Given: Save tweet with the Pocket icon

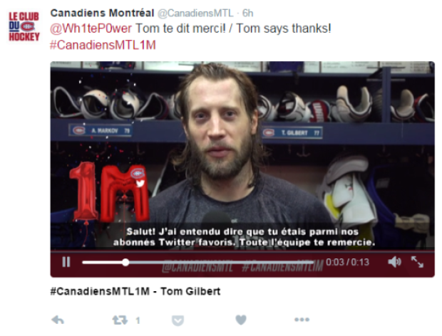Looking at the screenshot, I should 178,320.
